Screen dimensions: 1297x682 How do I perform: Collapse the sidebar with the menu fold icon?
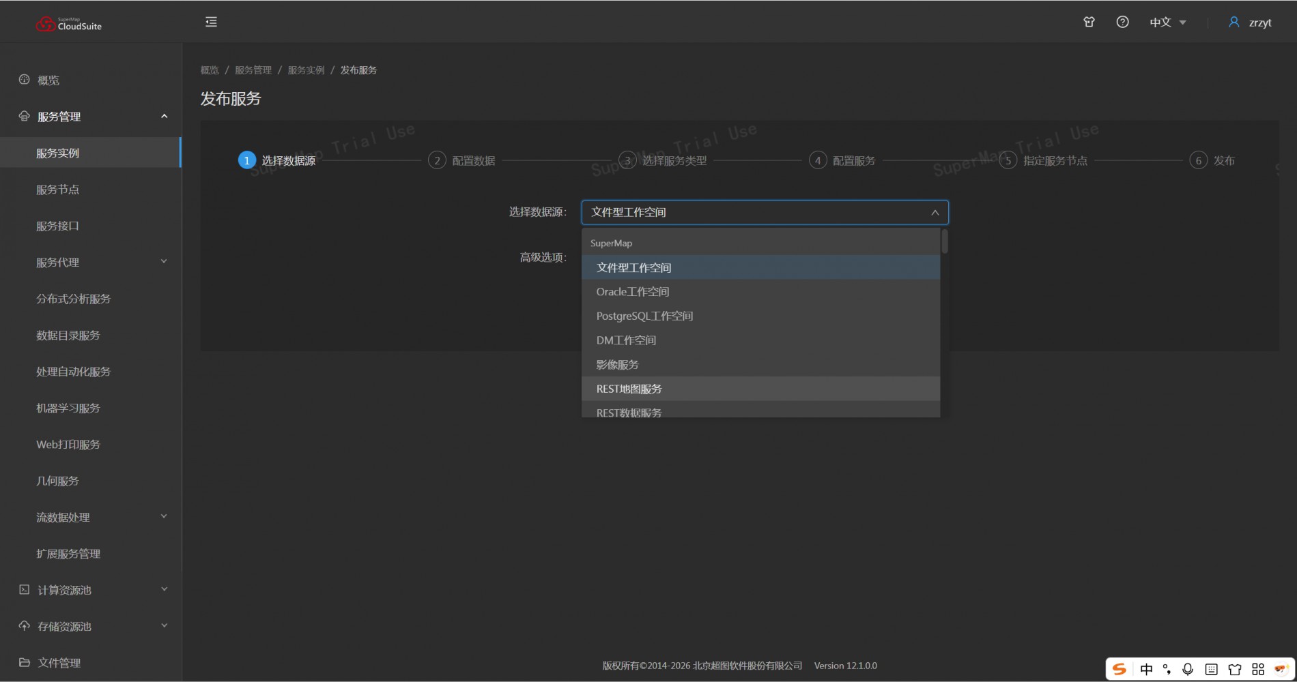coord(212,22)
